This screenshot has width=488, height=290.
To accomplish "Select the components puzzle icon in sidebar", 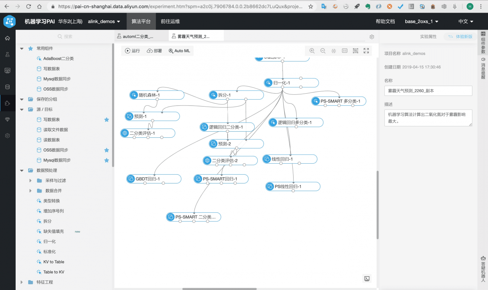I will [8, 103].
